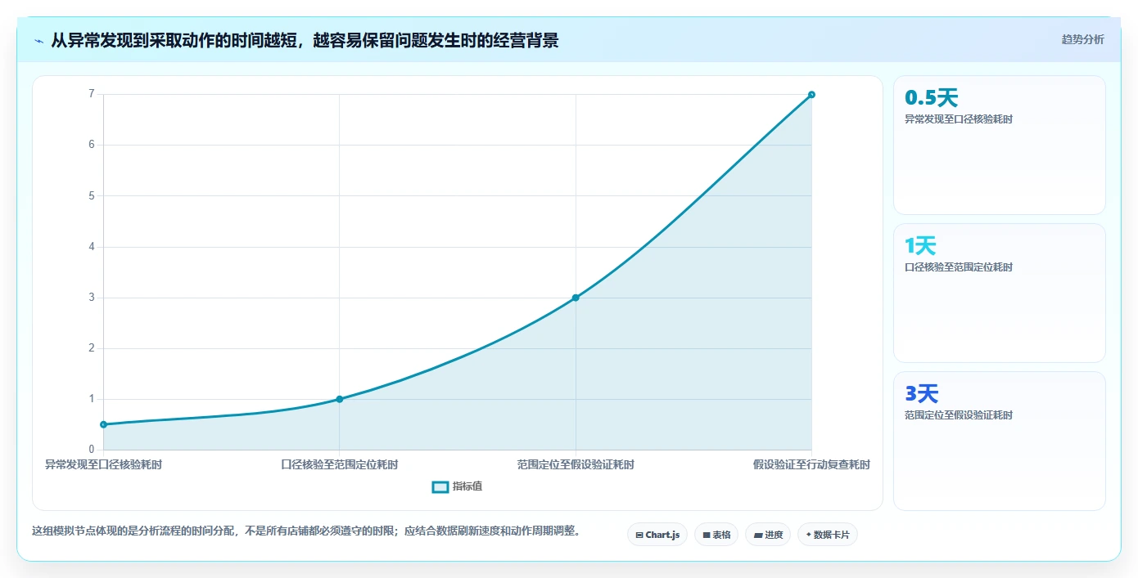Click the footnote beginning 这组模拟节点
Viewport: 1138px width, 578px height.
(309, 531)
